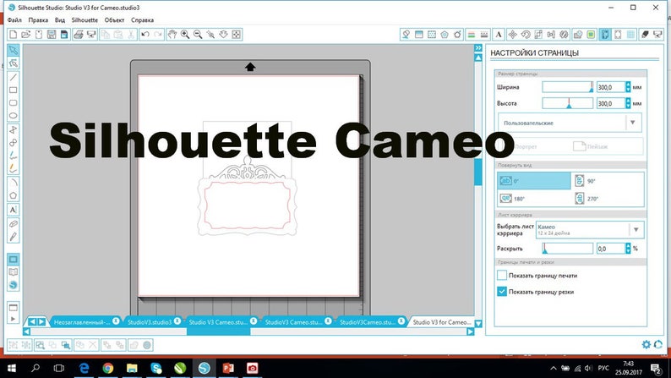Choose Пейзаж landscape orientation
The image size is (671, 378).
pyautogui.click(x=591, y=146)
